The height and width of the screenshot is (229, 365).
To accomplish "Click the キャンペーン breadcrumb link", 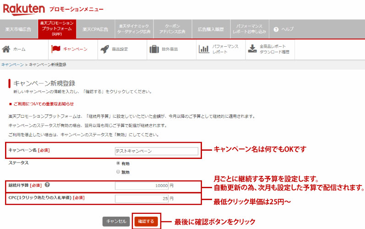I will [x=12, y=65].
